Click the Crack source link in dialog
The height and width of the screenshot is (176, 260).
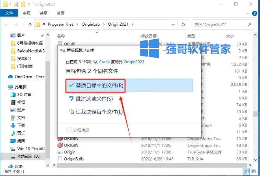point(104,62)
